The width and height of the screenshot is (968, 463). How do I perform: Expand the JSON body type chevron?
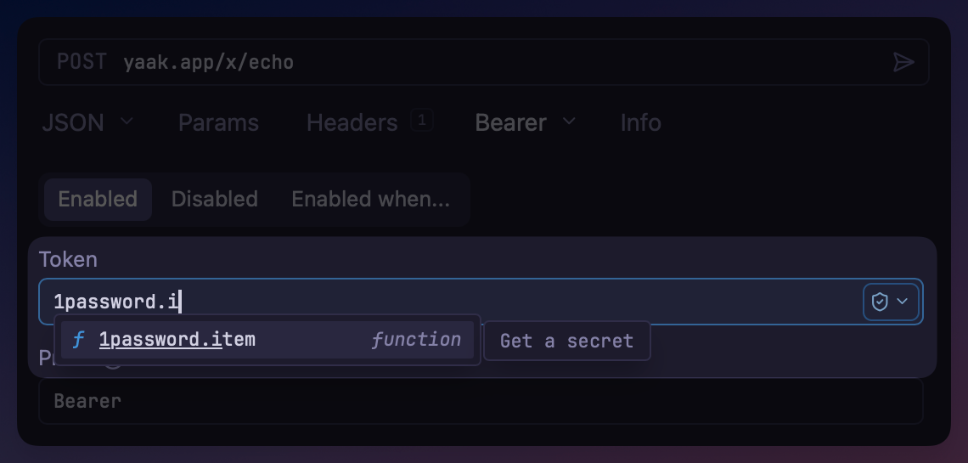[x=127, y=121]
